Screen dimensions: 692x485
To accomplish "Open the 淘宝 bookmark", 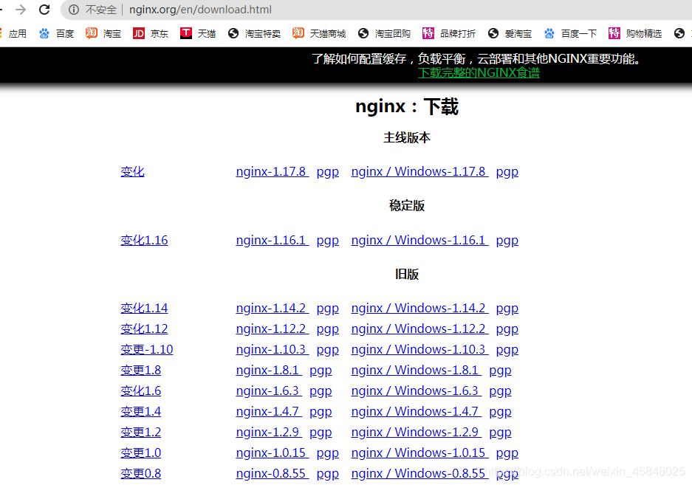I will (103, 33).
